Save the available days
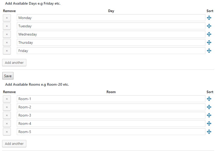 click(x=8, y=76)
